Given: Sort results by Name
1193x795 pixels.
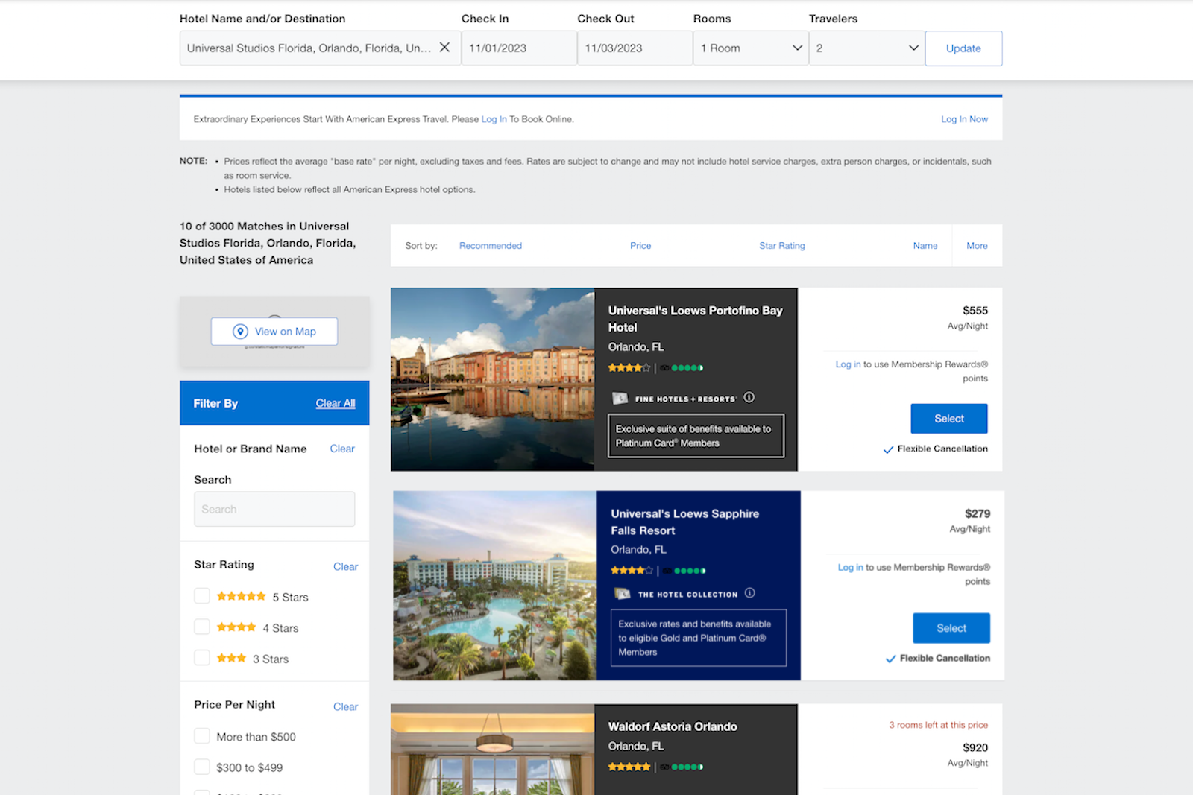Looking at the screenshot, I should click(x=925, y=246).
